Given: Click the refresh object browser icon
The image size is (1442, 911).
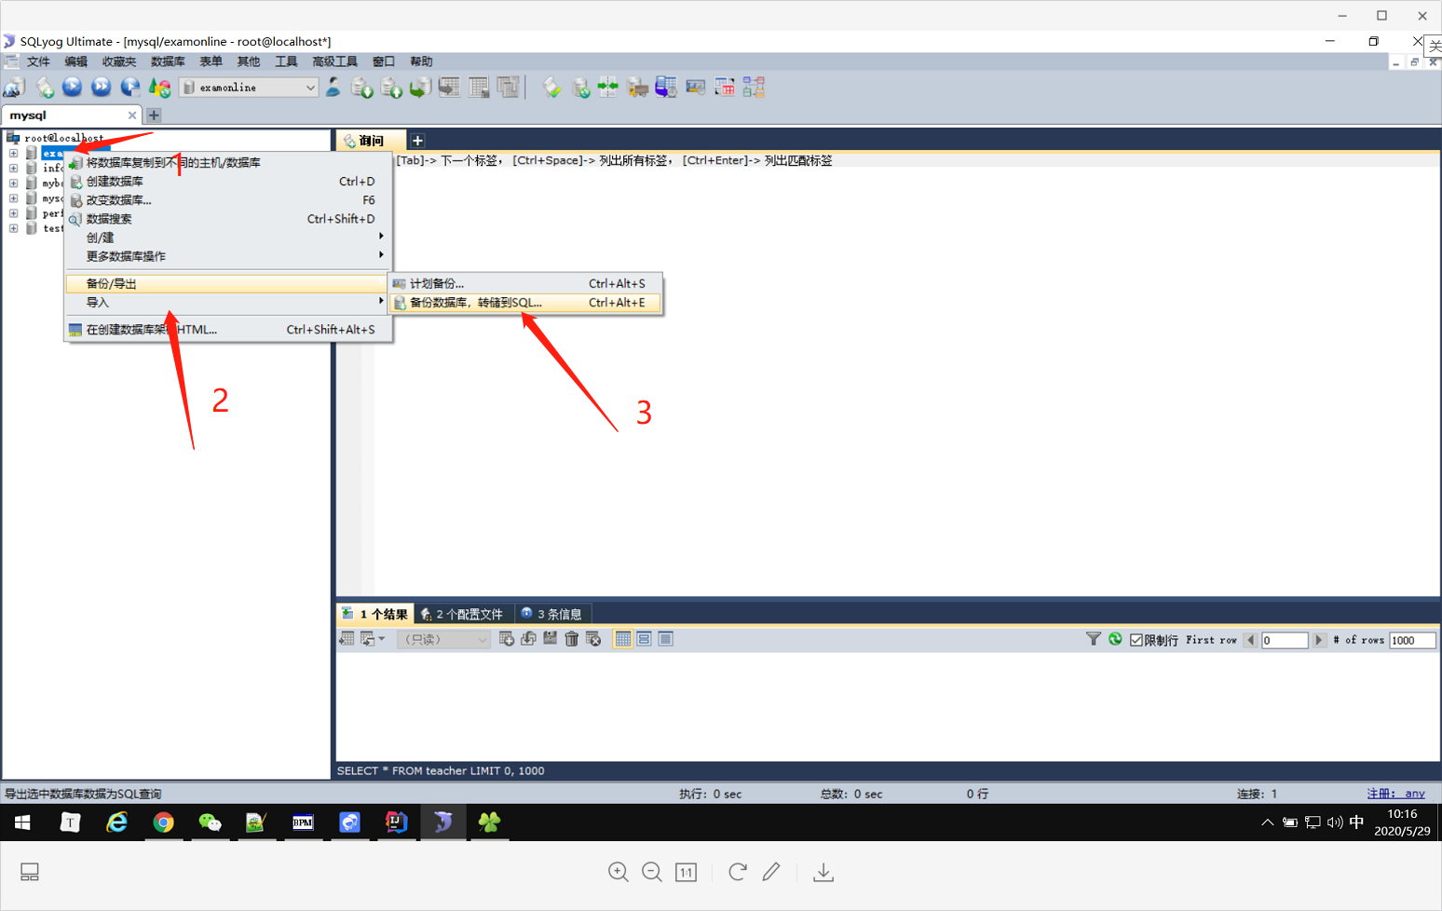Looking at the screenshot, I should click(x=160, y=88).
